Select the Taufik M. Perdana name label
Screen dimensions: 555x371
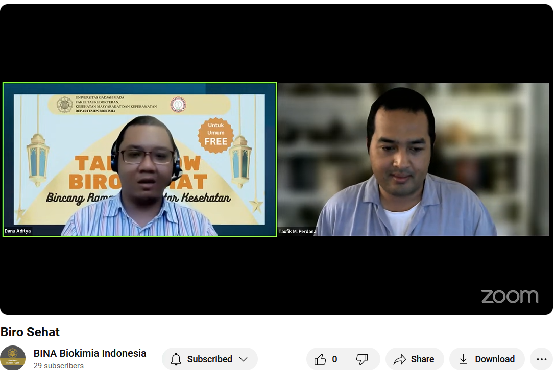click(x=297, y=232)
